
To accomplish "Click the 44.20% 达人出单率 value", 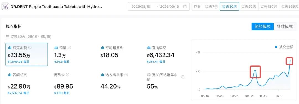I will [x=110, y=87].
